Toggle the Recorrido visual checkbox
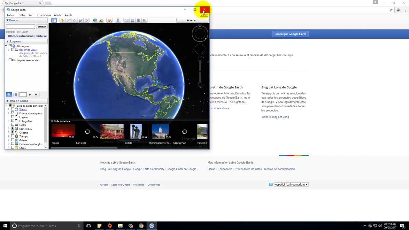This screenshot has width=409, height=230. coord(13,50)
